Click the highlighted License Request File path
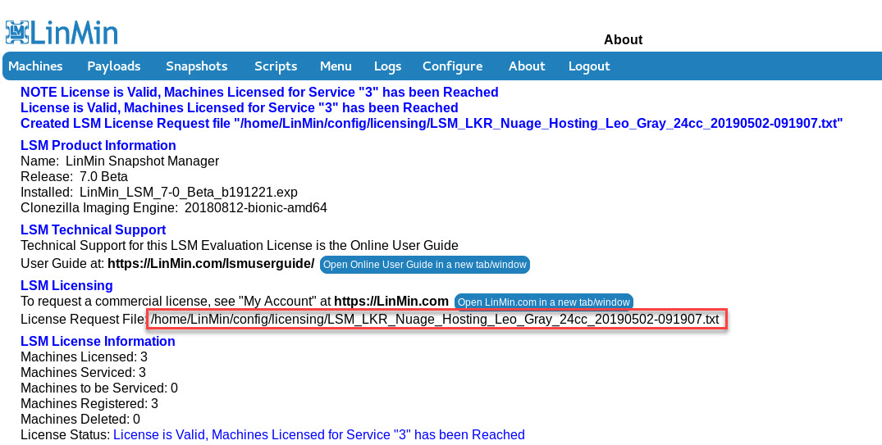The width and height of the screenshot is (882, 445). [436, 319]
